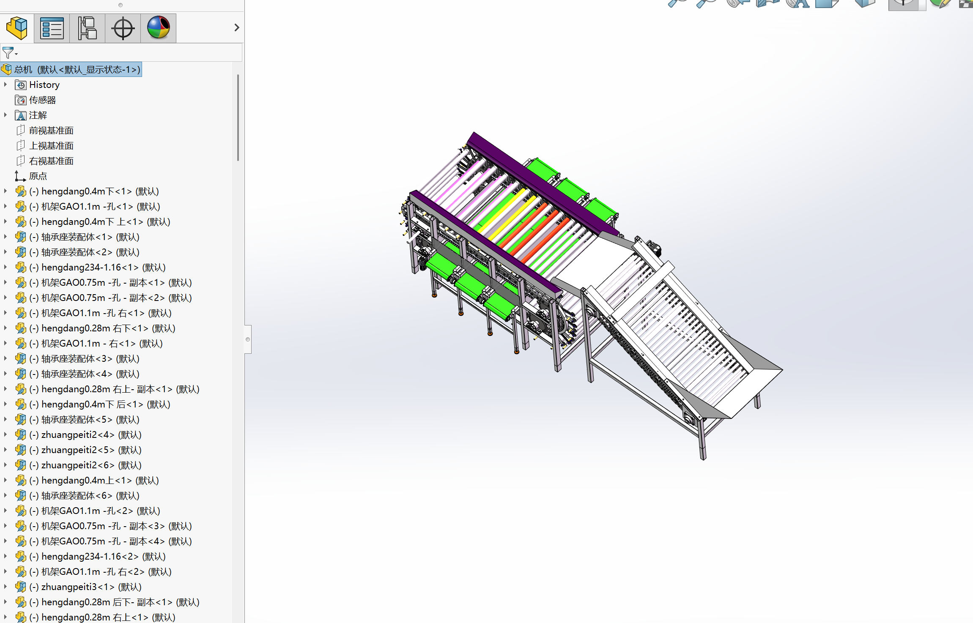Image resolution: width=973 pixels, height=623 pixels.
Task: Click the 轴承座装配体<6> assembly icon
Action: point(21,496)
